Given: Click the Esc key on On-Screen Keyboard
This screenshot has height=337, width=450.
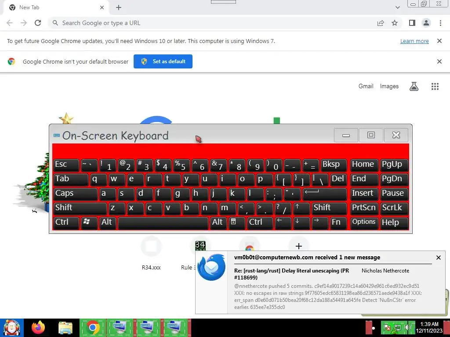Looking at the screenshot, I should [x=66, y=165].
